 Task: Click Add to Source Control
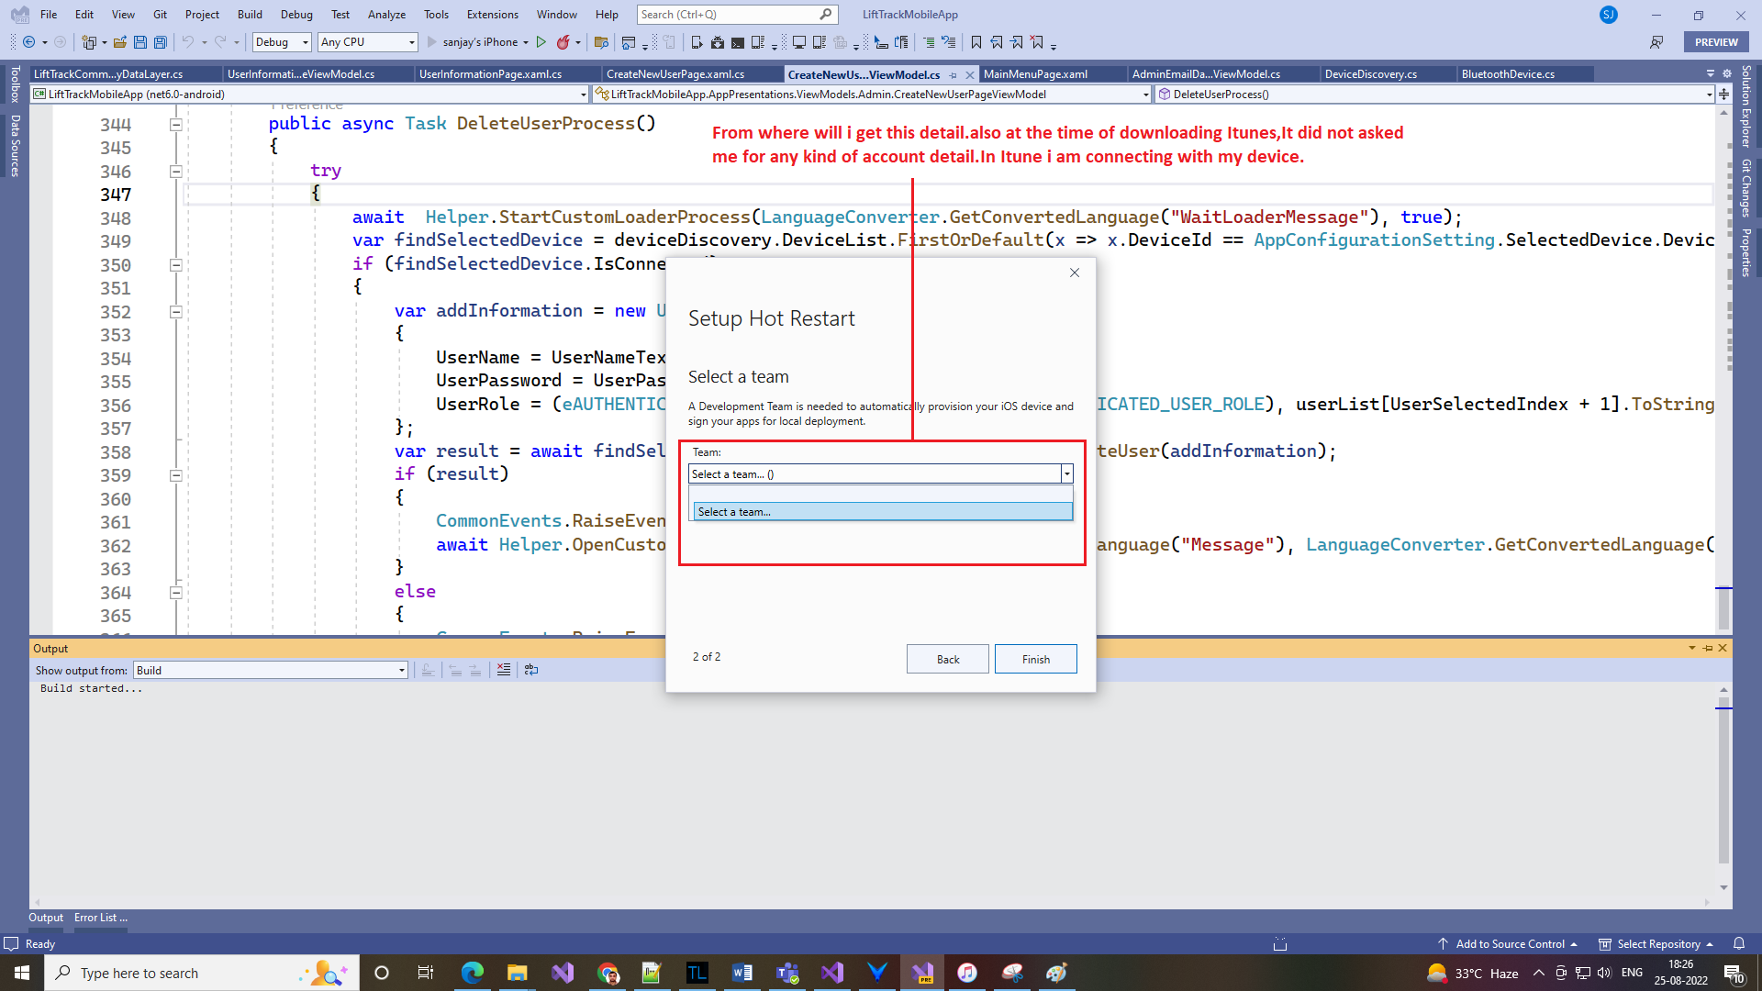click(1509, 943)
